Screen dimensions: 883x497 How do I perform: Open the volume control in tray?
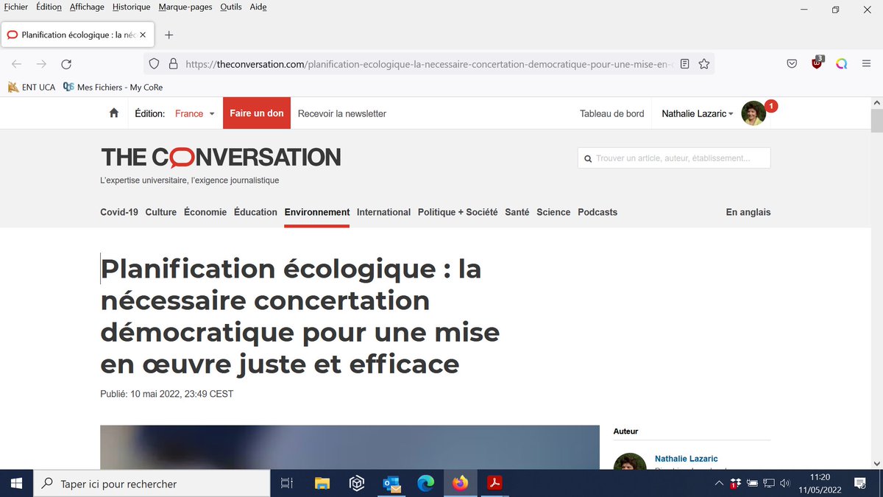[x=786, y=484]
